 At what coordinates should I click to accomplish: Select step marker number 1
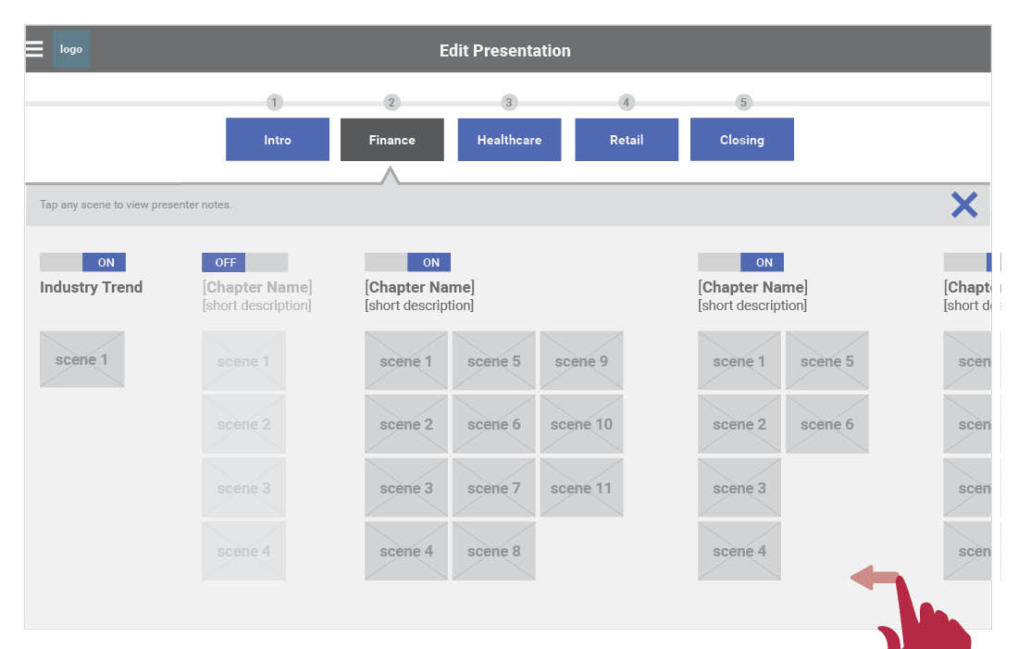point(274,102)
